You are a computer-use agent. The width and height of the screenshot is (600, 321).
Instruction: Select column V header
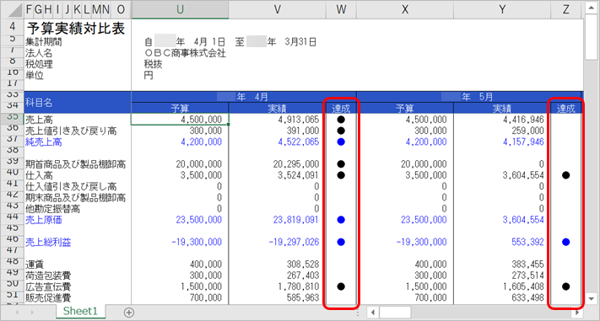point(278,9)
